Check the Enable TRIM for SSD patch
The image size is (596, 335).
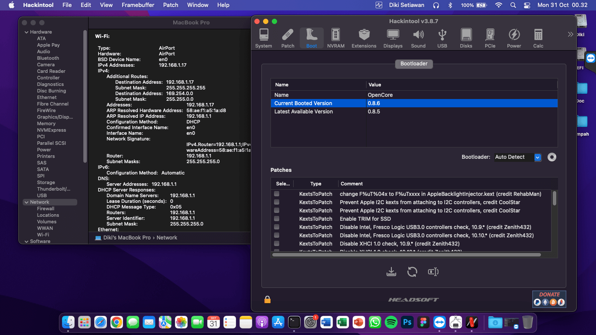[x=277, y=219]
